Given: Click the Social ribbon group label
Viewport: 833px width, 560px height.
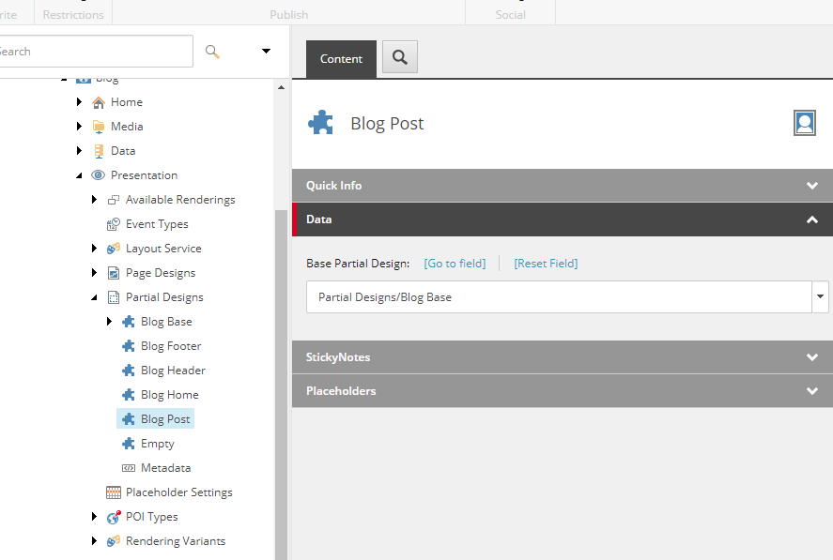Looking at the screenshot, I should point(511,15).
